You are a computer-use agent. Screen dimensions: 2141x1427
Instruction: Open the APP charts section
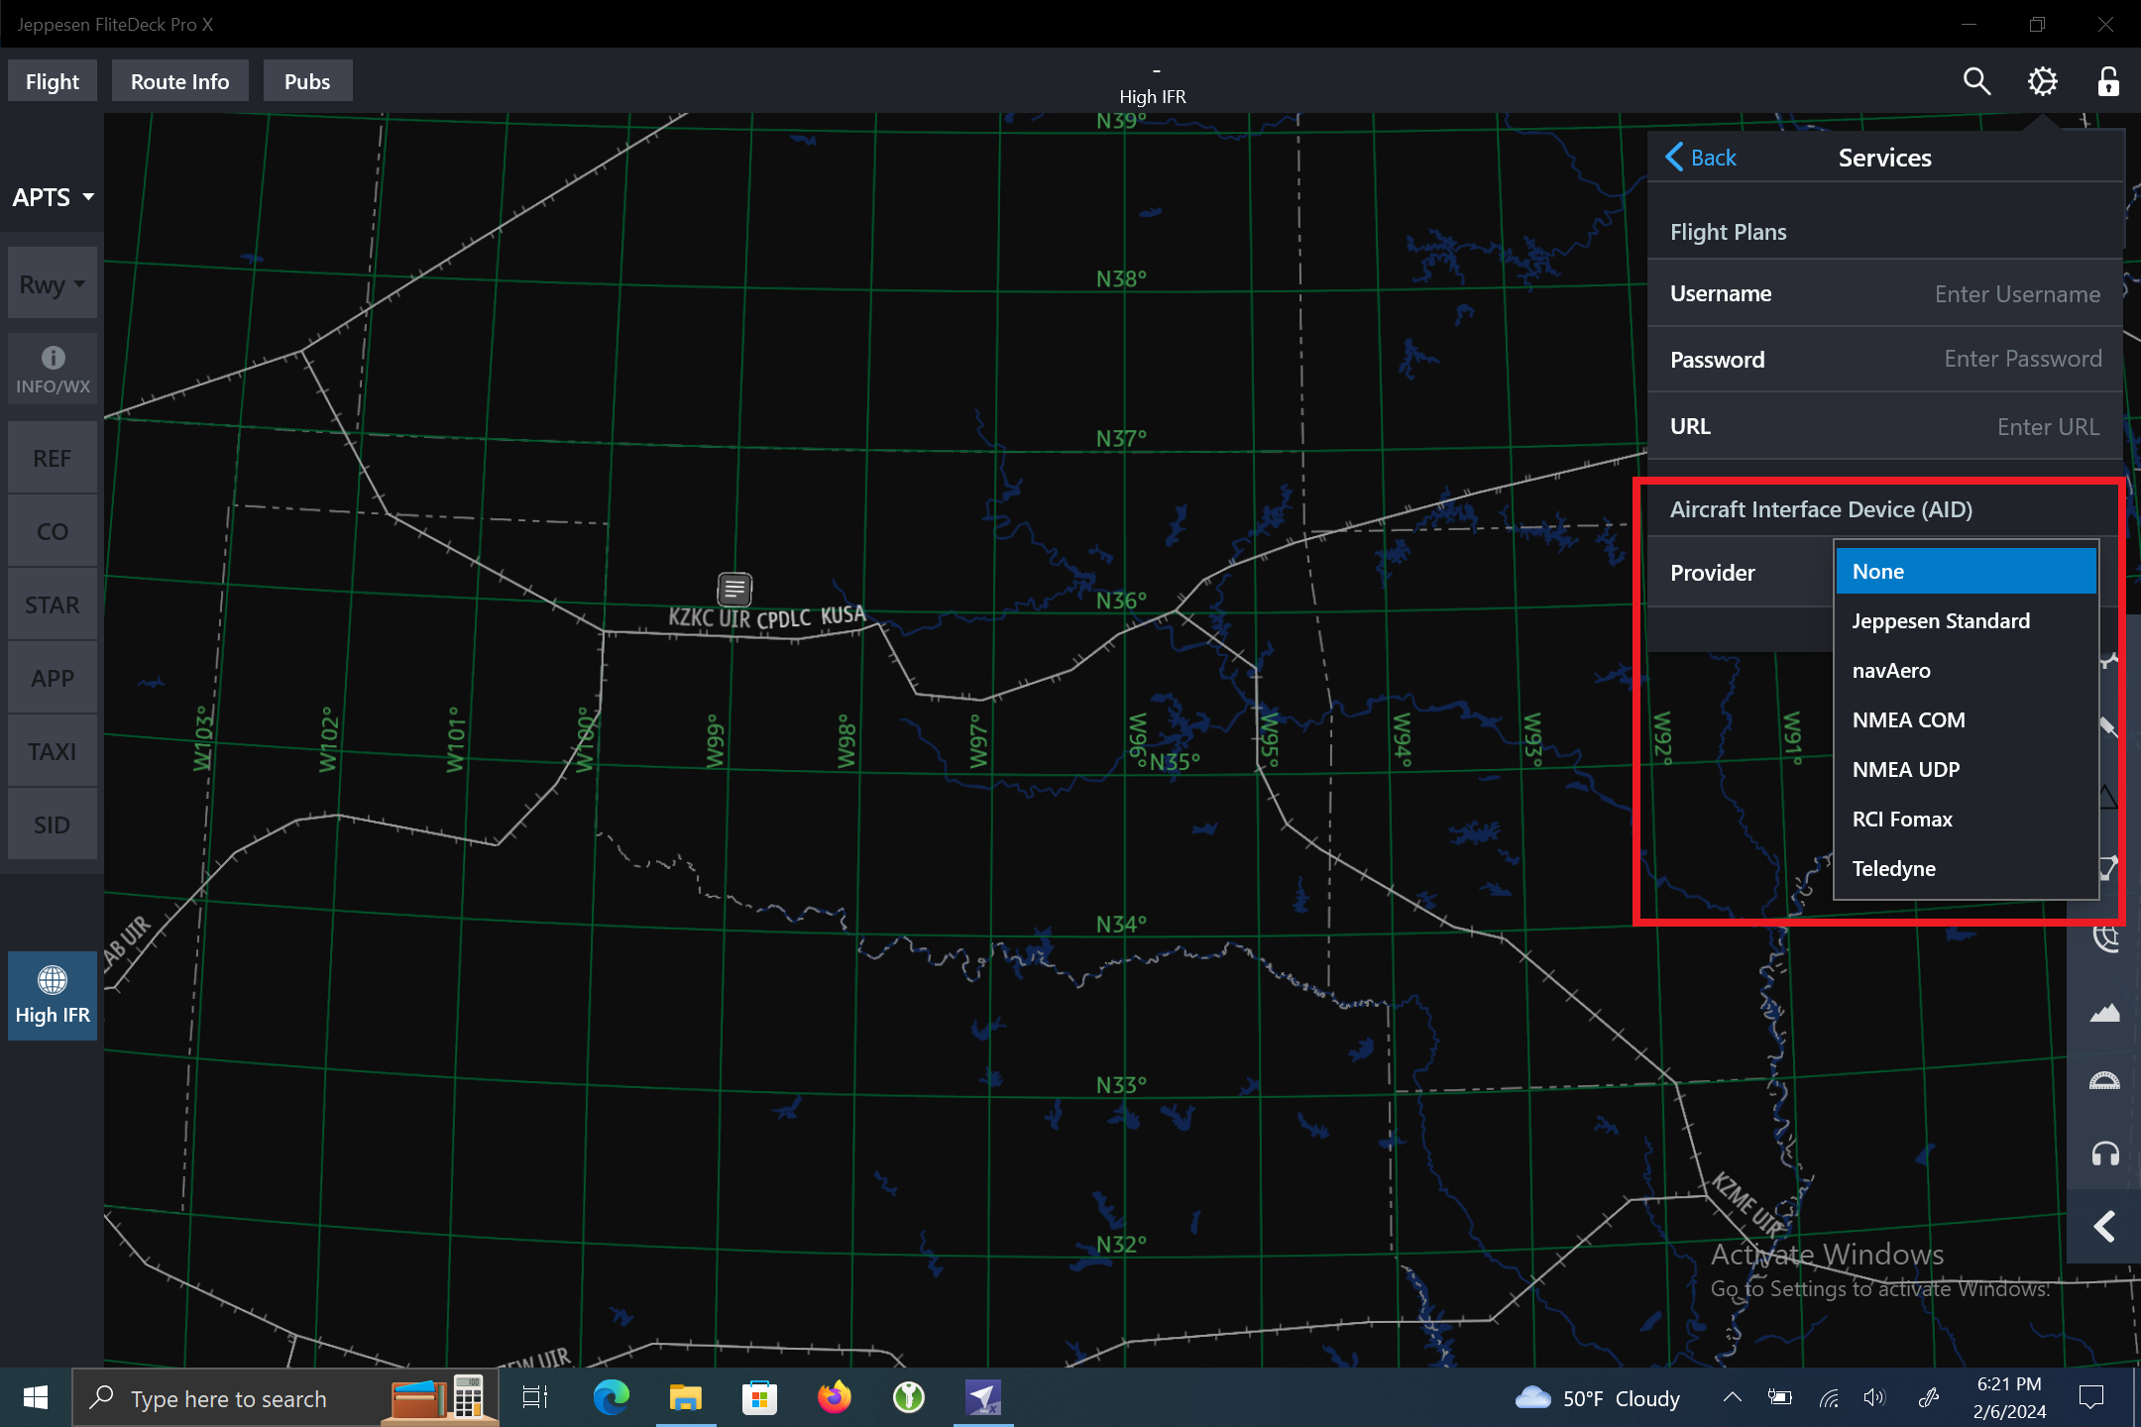tap(53, 678)
